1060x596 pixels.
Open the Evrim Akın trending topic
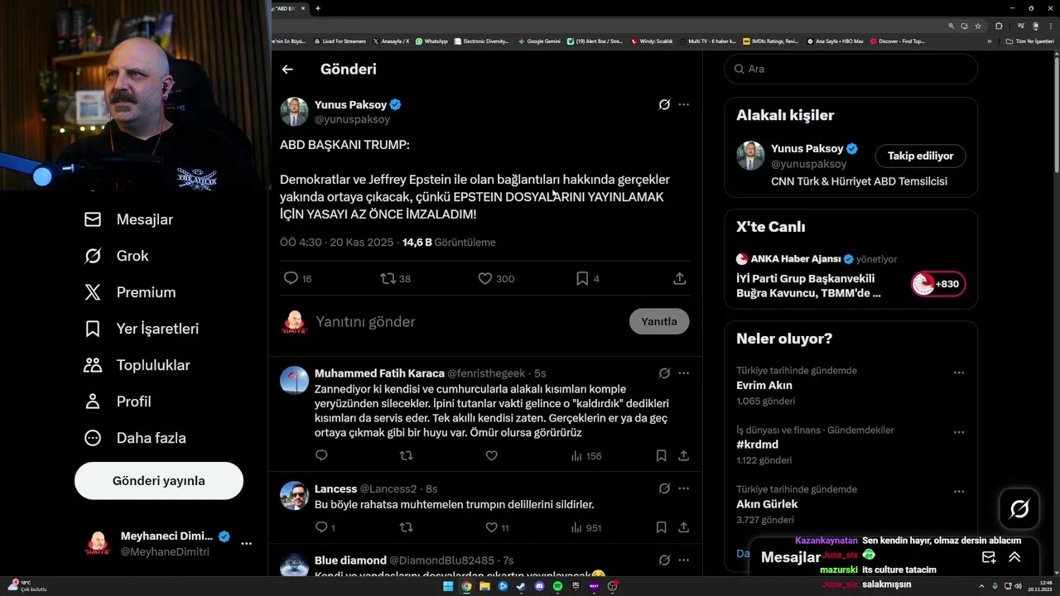(764, 386)
